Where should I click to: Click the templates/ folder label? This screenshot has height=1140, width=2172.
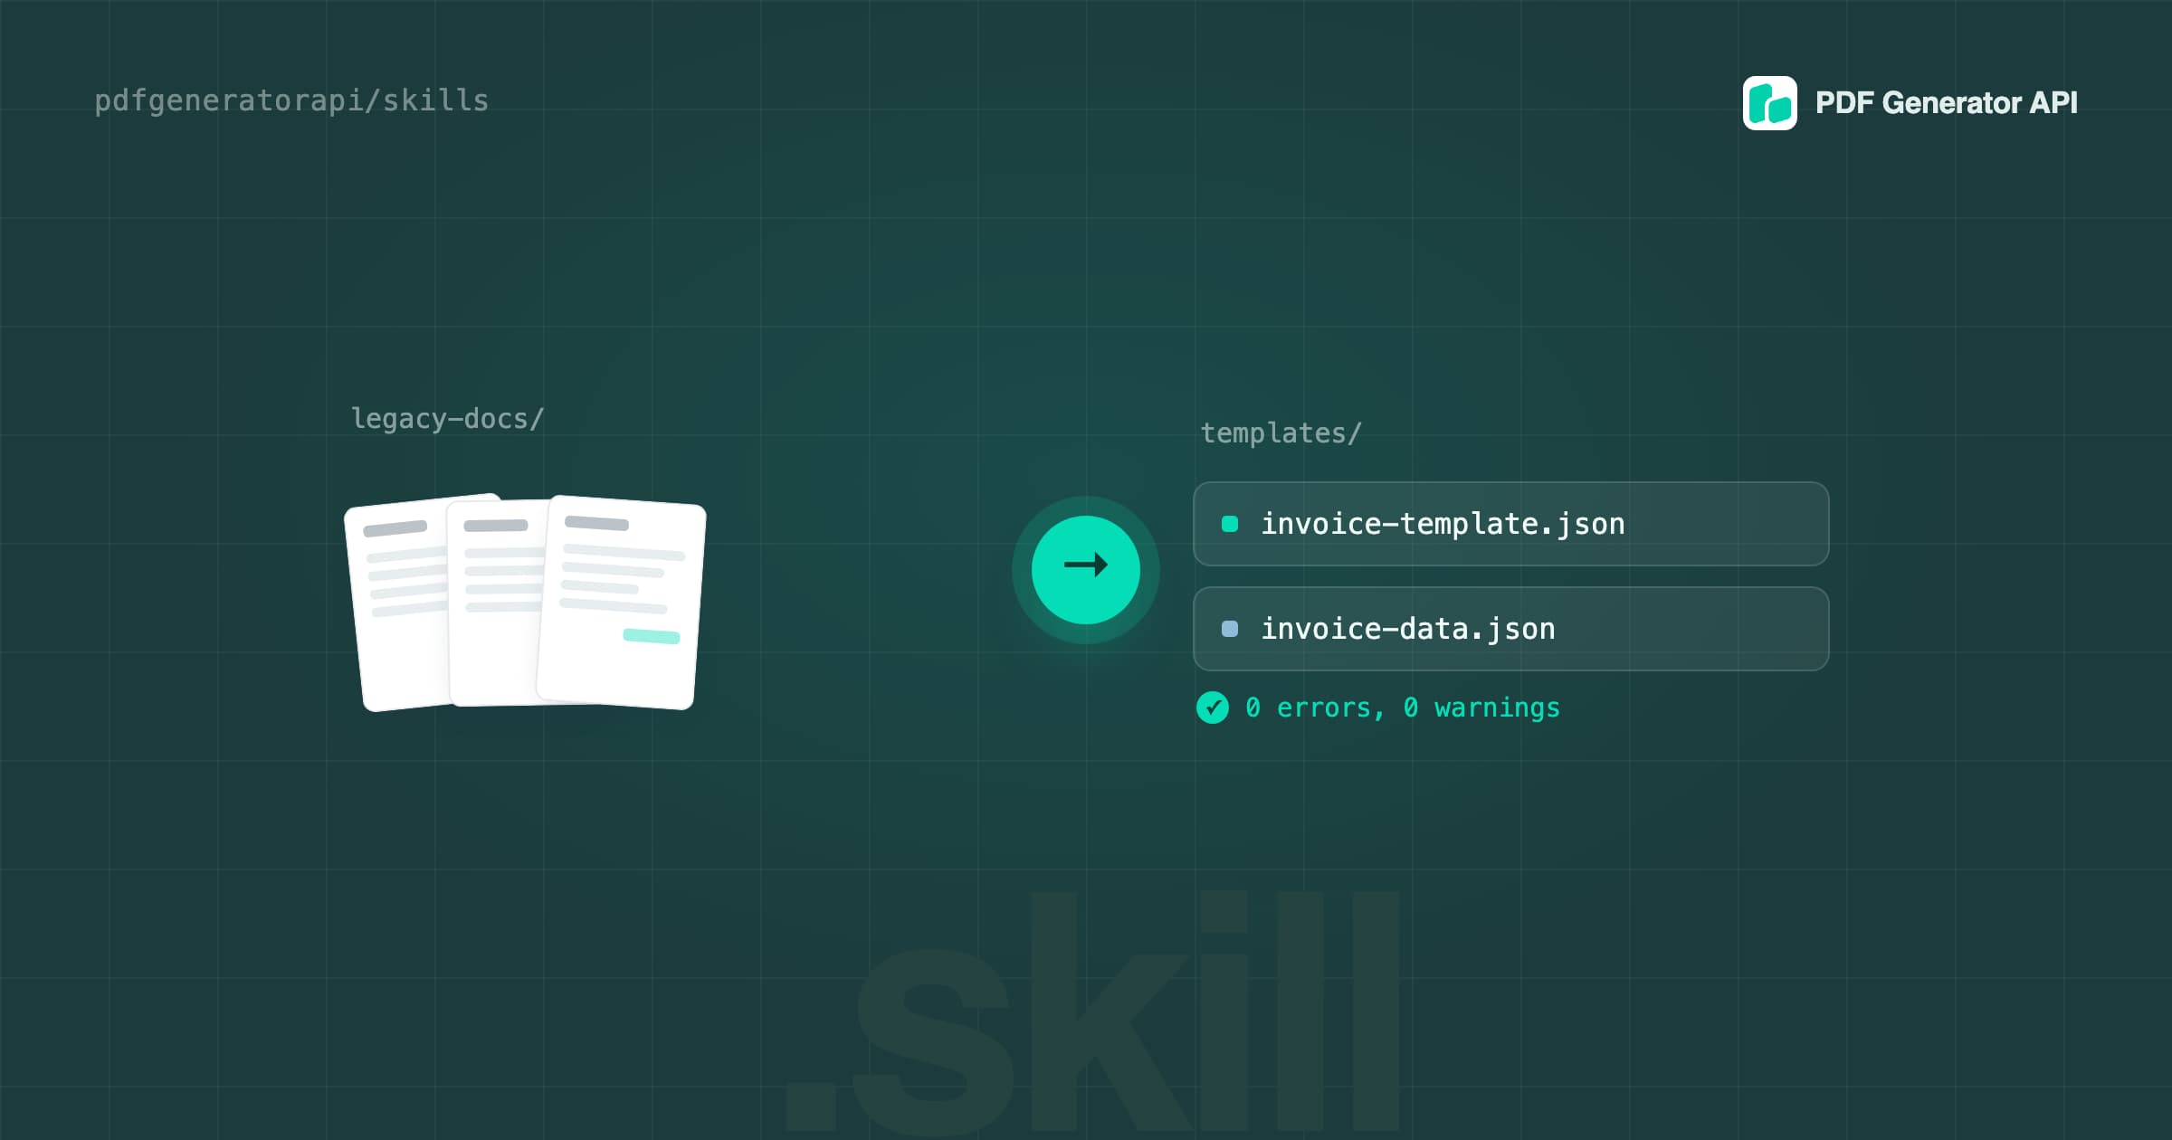1281,433
